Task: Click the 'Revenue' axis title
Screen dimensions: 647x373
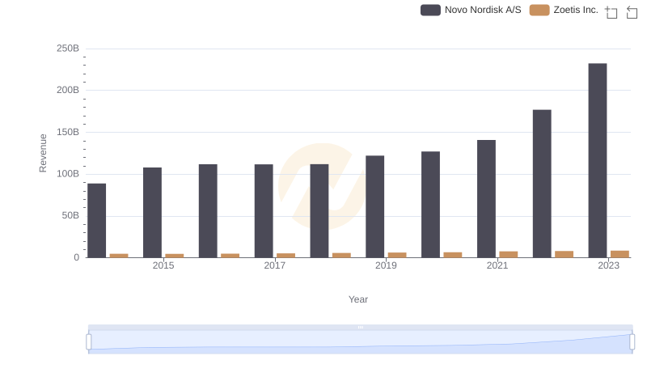Action: [43, 153]
